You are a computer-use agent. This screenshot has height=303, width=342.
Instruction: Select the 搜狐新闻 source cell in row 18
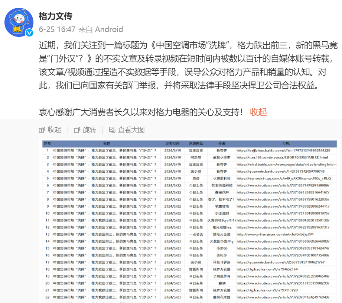tap(196, 269)
